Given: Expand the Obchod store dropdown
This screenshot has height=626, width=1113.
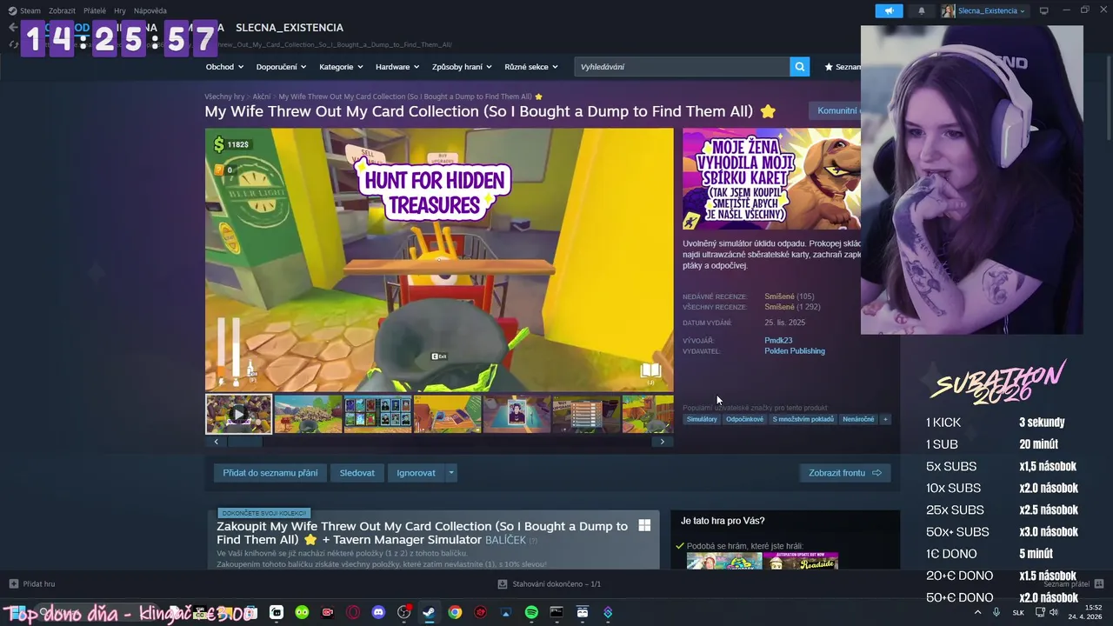Looking at the screenshot, I should coord(224,67).
